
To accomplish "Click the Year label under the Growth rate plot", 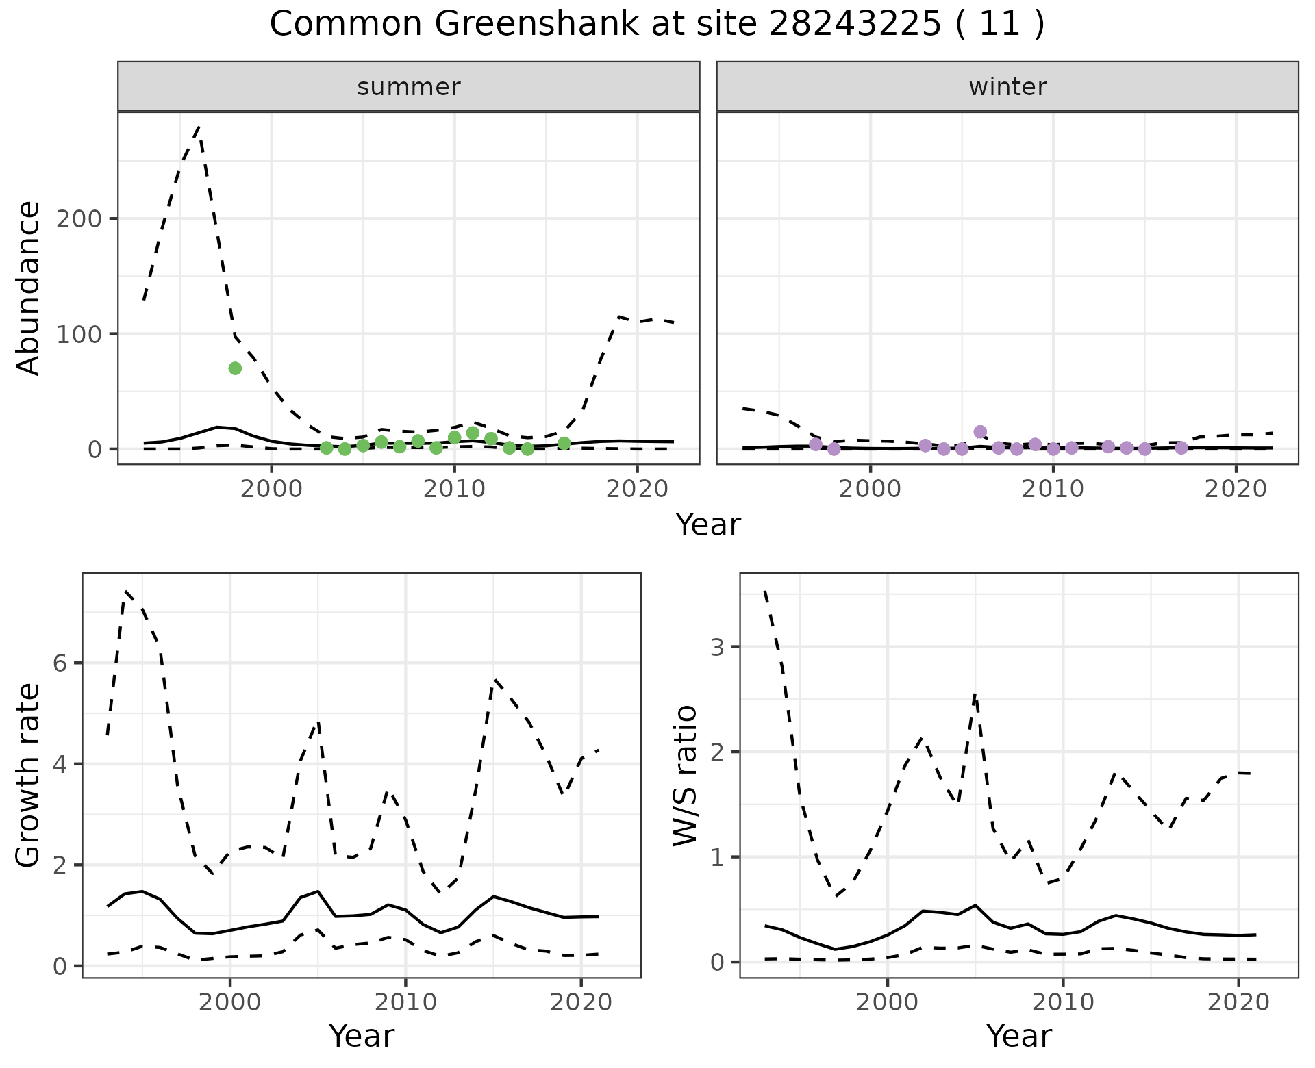I will (362, 1036).
